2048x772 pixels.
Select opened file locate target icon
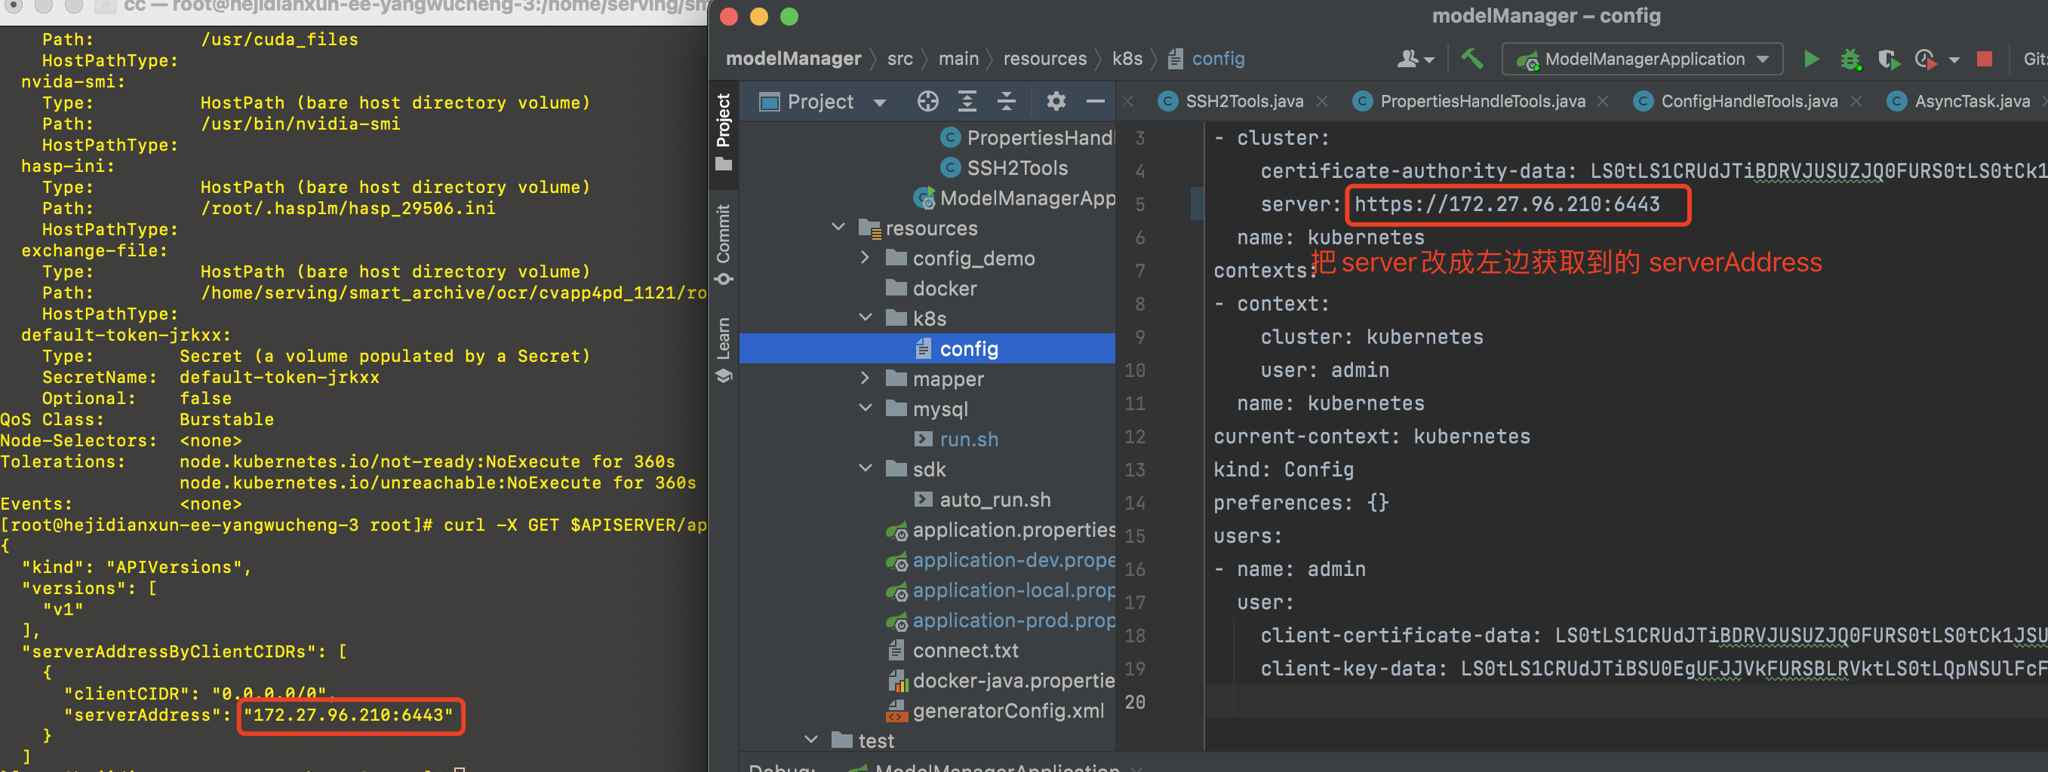pos(928,101)
